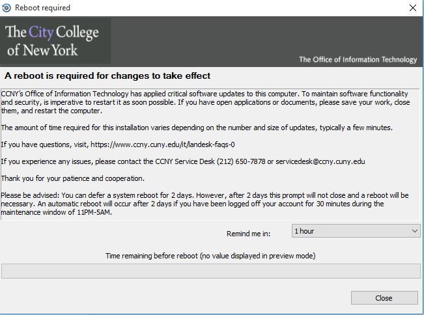Click the Time remaining before reboot label
This screenshot has width=424, height=315.
210,256
